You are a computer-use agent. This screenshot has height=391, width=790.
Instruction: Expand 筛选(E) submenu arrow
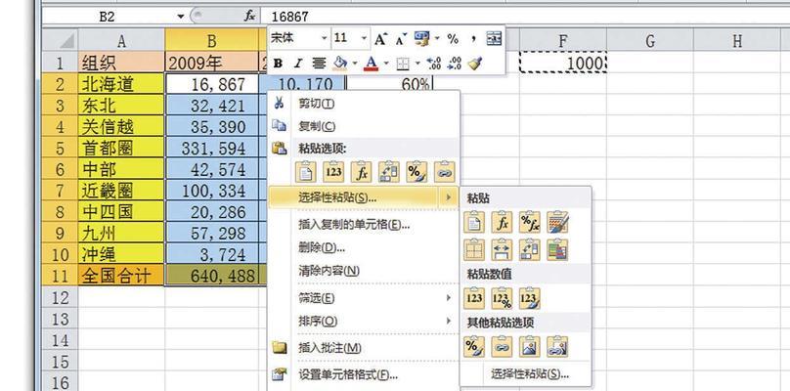pos(448,298)
